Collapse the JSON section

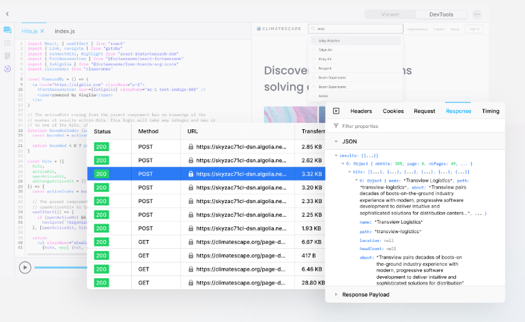336,142
